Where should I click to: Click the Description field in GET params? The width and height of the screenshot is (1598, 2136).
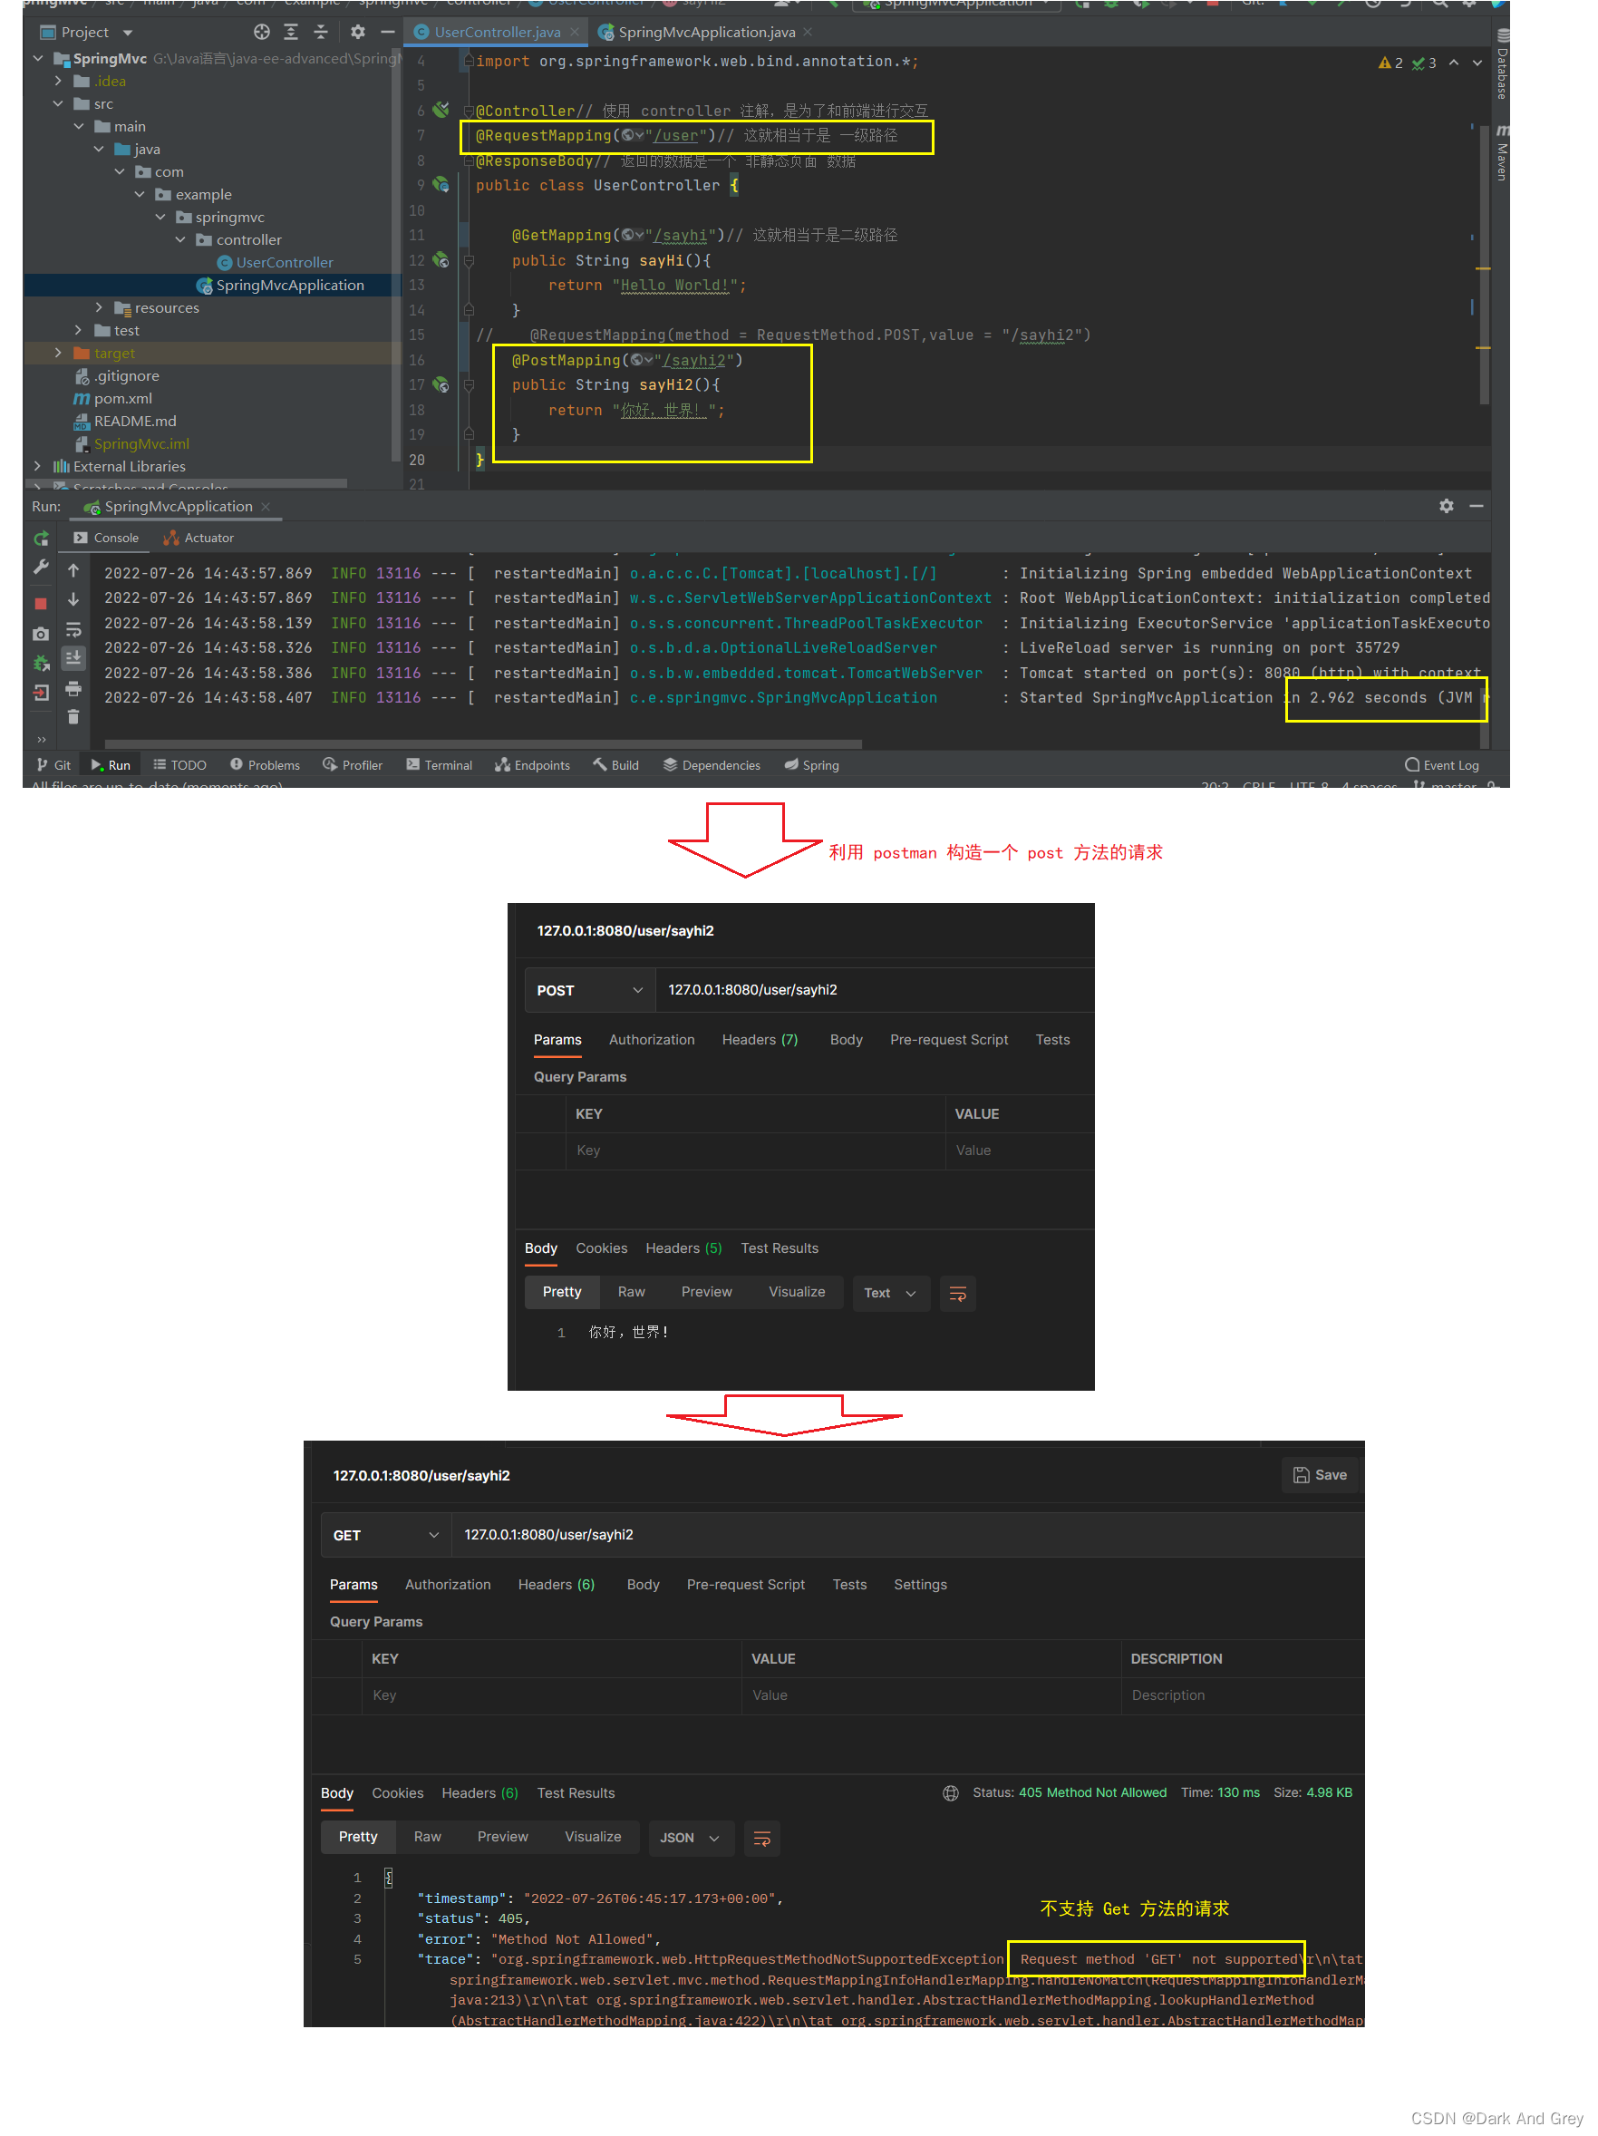[1242, 1694]
